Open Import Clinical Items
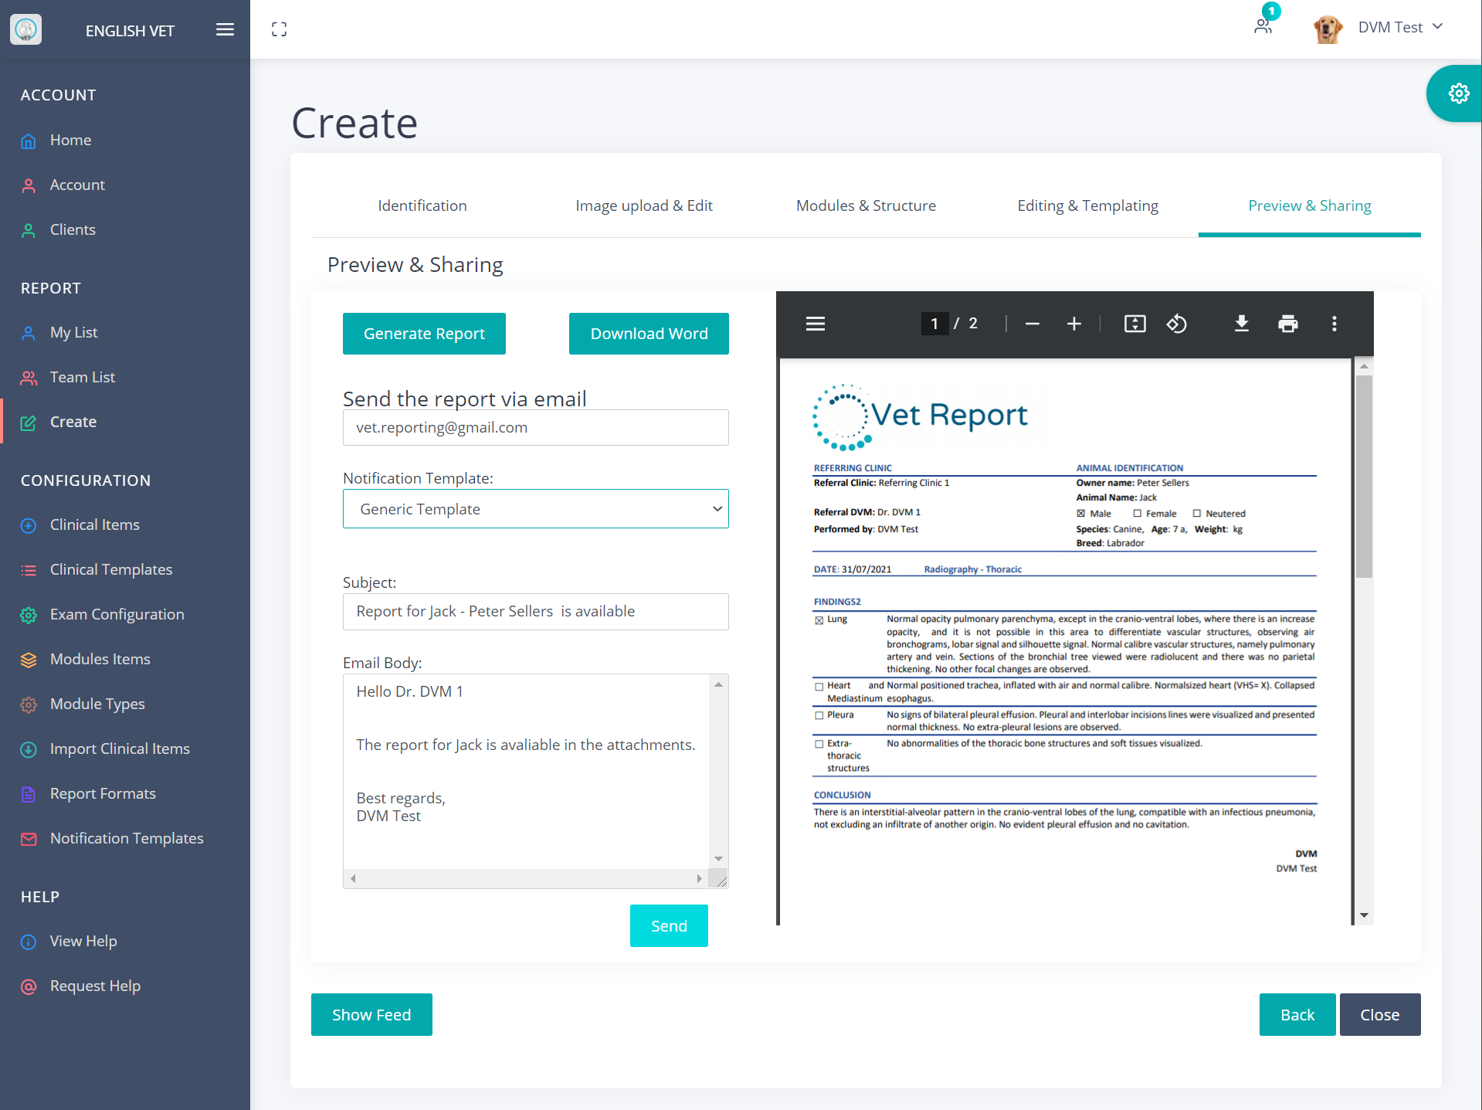The height and width of the screenshot is (1110, 1482). click(x=119, y=748)
